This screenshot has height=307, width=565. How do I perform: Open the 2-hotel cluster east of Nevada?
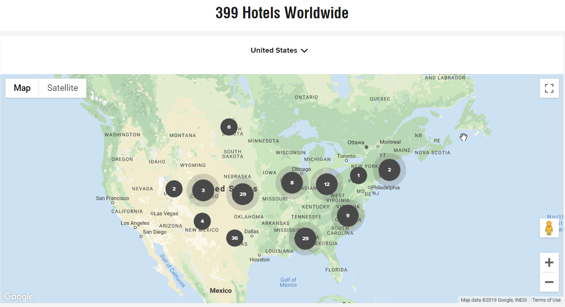pyautogui.click(x=174, y=189)
